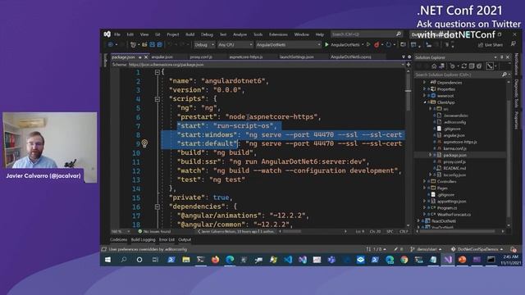The width and height of the screenshot is (525, 295).
Task: Click the Save toolbar icon
Action: [x=152, y=44]
